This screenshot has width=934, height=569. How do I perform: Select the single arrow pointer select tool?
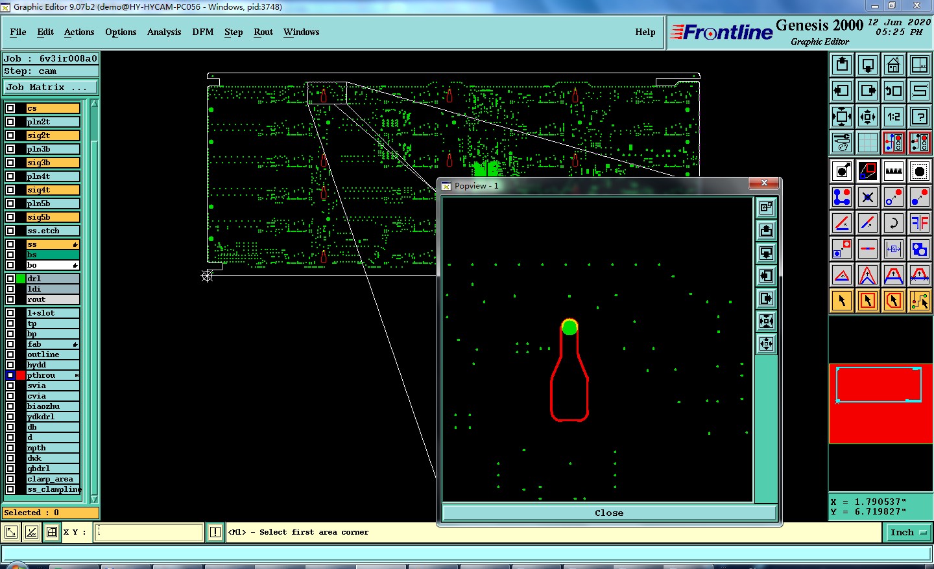(x=842, y=301)
